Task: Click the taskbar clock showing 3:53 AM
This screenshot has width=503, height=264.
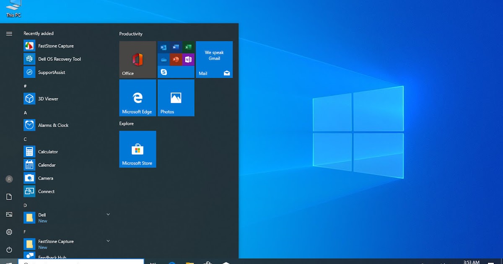Action: tap(471, 262)
